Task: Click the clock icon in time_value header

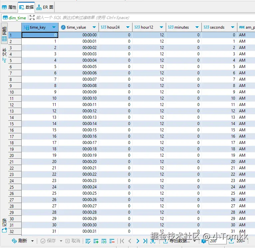Action: point(63,27)
